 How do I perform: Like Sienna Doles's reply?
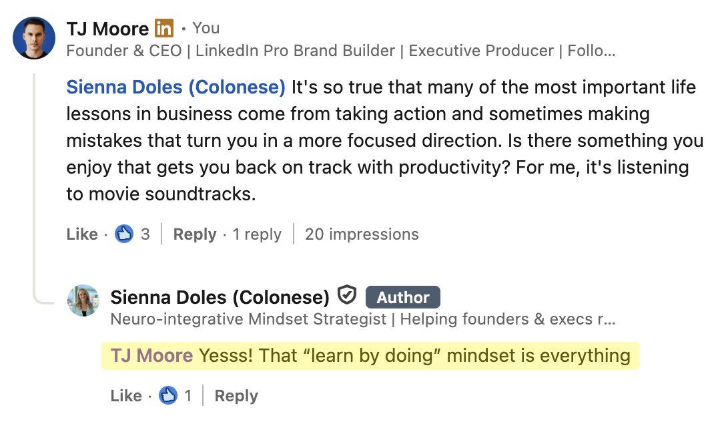click(x=126, y=396)
